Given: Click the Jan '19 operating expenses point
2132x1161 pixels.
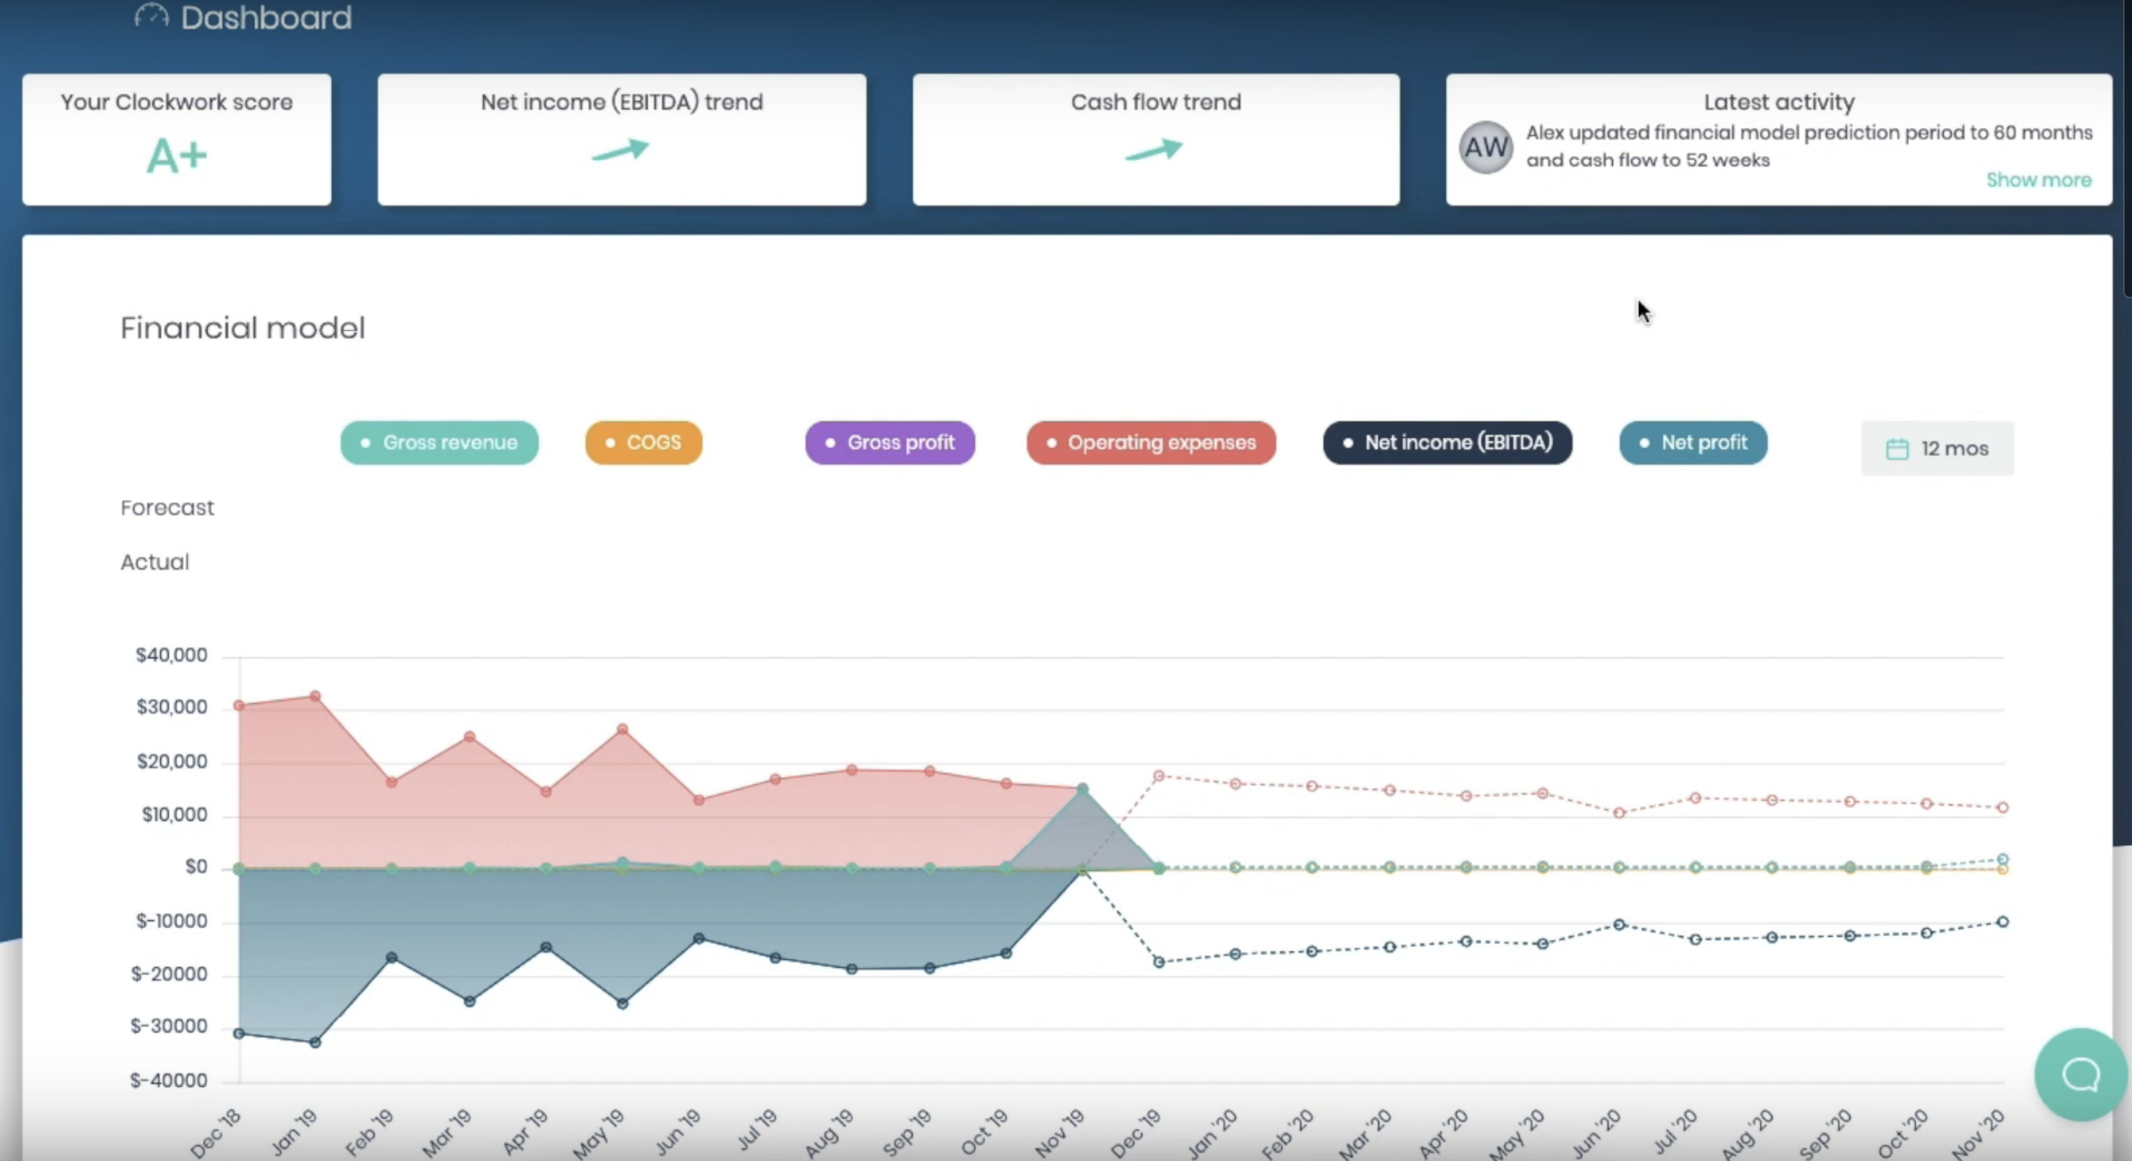Looking at the screenshot, I should pos(315,696).
